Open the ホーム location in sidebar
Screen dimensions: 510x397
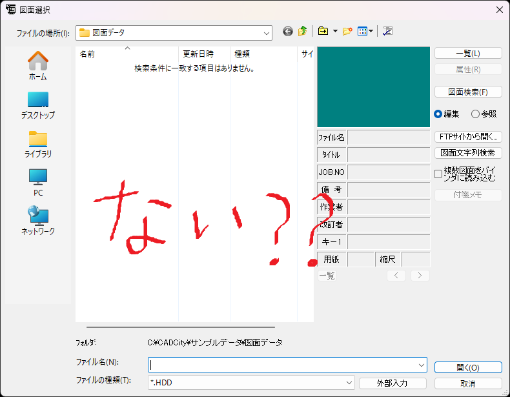pos(38,65)
